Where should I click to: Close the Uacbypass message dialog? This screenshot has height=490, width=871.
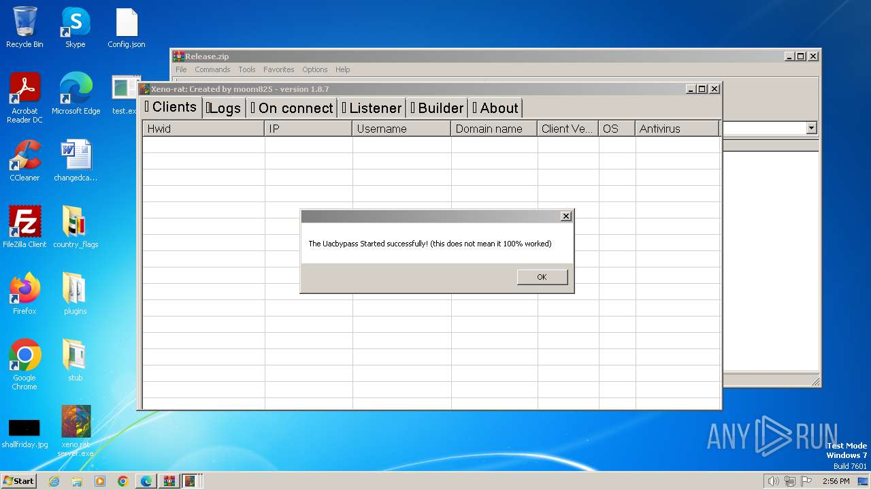pyautogui.click(x=565, y=216)
